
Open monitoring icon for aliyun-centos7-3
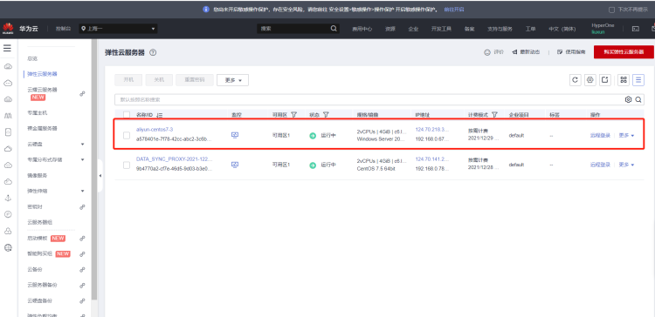(235, 135)
